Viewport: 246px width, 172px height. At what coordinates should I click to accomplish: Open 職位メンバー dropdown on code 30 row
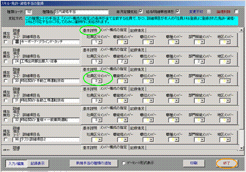pos(152,81)
